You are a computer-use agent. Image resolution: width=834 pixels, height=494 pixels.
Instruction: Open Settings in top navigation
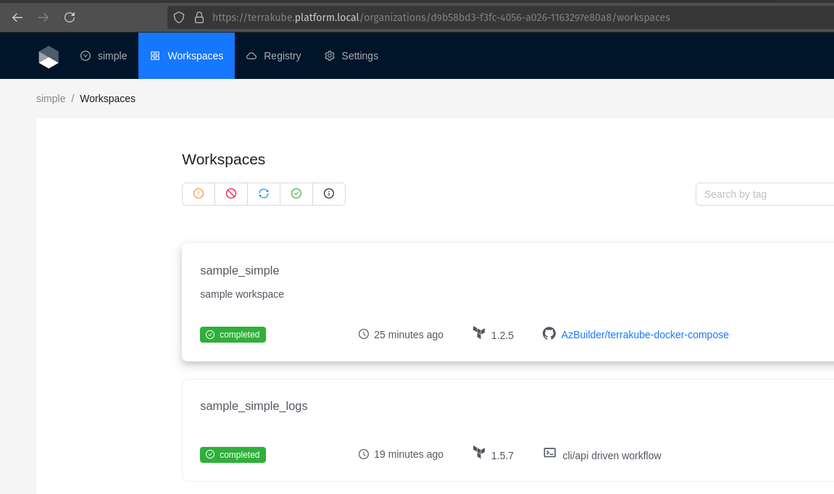pos(351,56)
